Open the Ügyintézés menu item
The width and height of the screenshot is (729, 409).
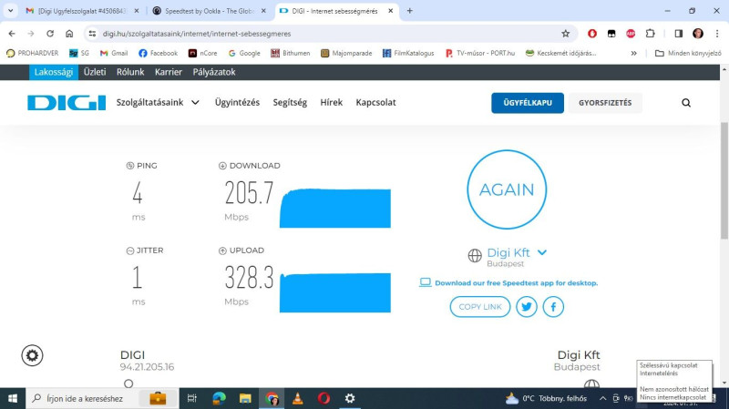[x=237, y=102]
